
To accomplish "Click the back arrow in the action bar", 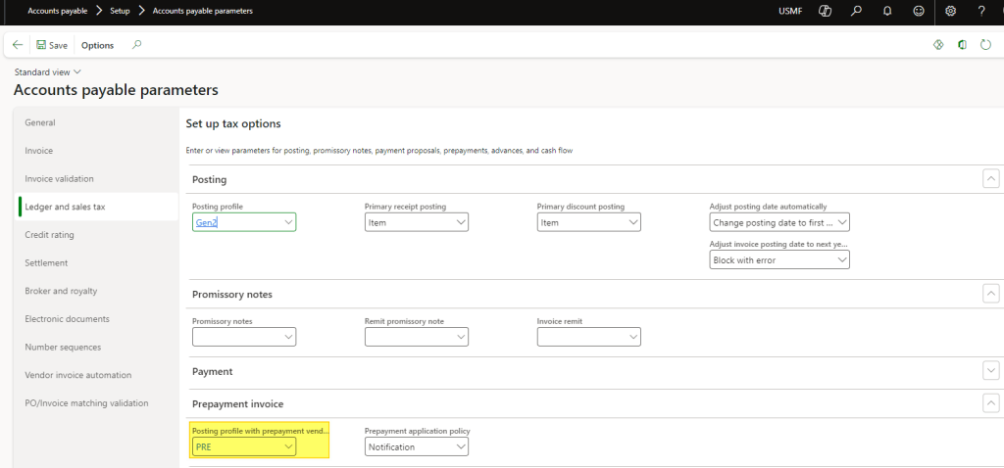I will [18, 45].
